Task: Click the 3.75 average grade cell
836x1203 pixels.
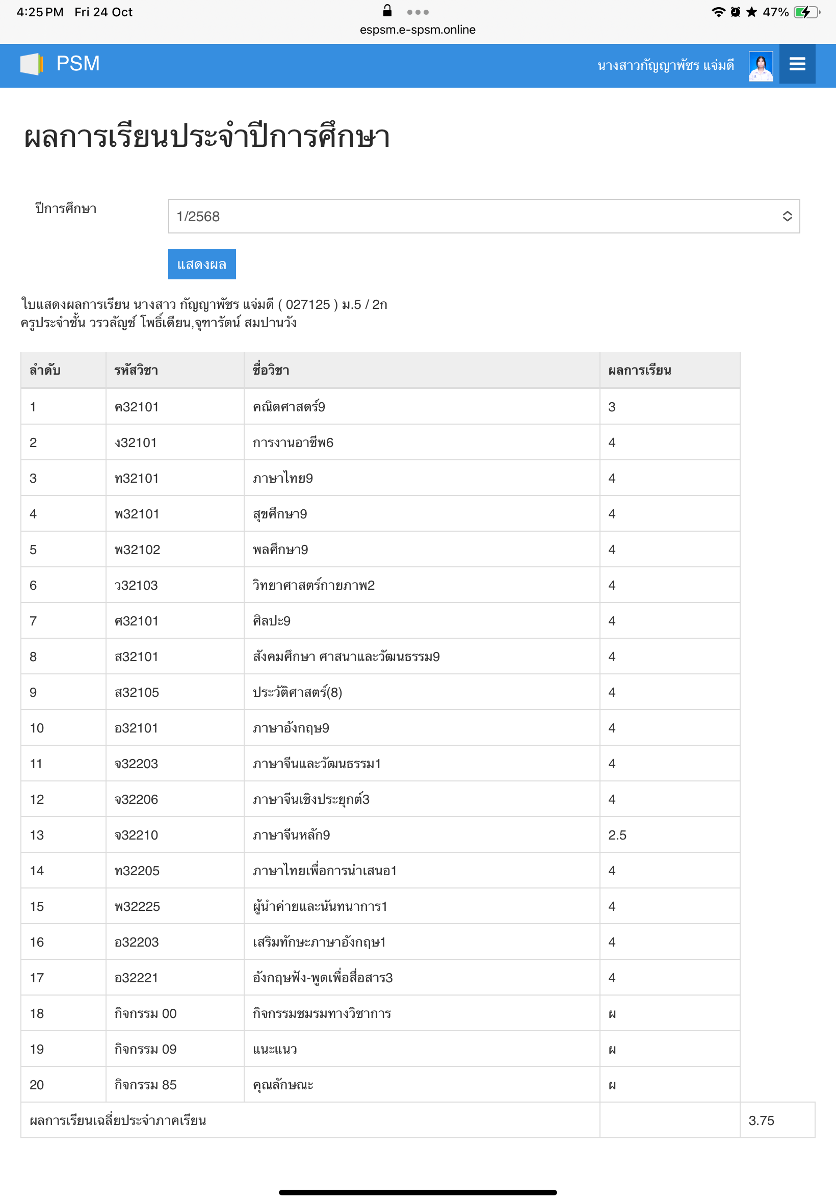Action: pyautogui.click(x=761, y=1120)
